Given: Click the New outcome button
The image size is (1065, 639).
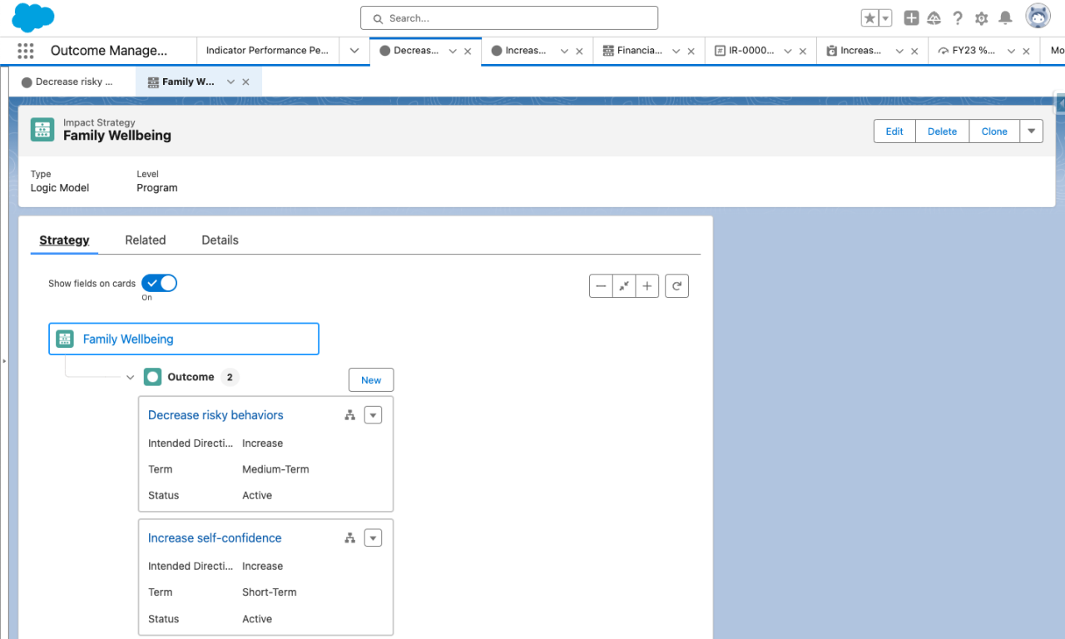Looking at the screenshot, I should point(371,379).
